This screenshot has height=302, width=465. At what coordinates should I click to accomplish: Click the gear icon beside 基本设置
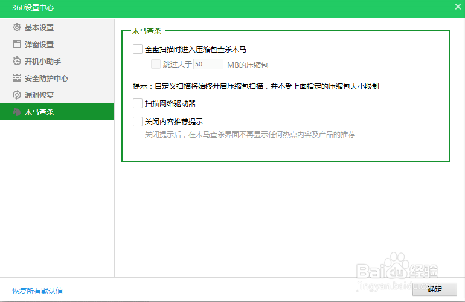click(17, 27)
